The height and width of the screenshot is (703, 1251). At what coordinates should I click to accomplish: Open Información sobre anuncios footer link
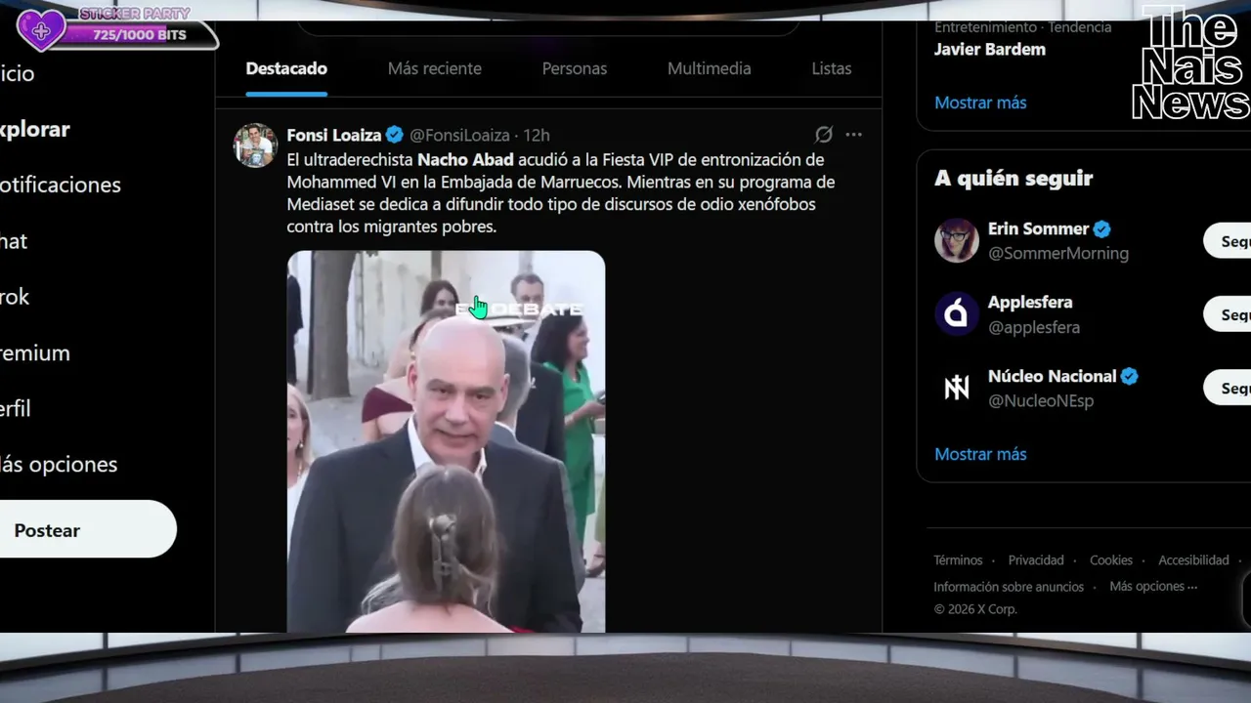click(x=1009, y=587)
